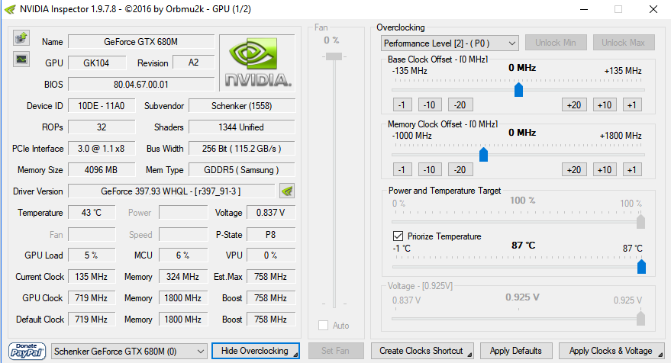Open driver profile settings icon next to Driver Version
671x363 pixels.
click(287, 191)
